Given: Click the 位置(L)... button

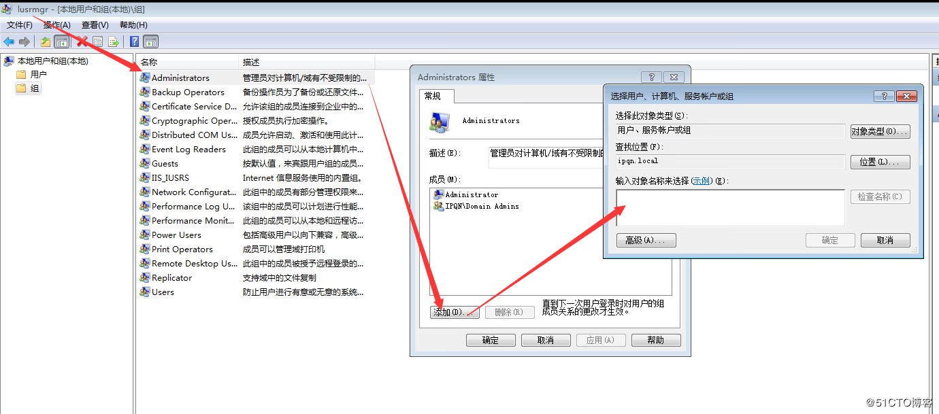Looking at the screenshot, I should [880, 162].
